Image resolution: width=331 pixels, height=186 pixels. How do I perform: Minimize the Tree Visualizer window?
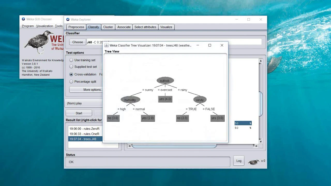click(x=198, y=45)
